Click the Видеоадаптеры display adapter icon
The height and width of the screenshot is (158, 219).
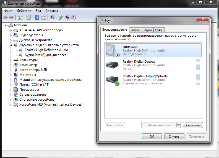pos(16,35)
